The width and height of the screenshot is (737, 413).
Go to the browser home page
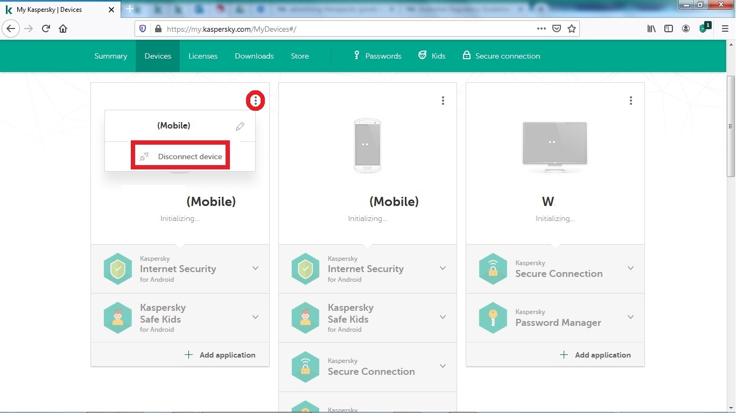tap(63, 29)
